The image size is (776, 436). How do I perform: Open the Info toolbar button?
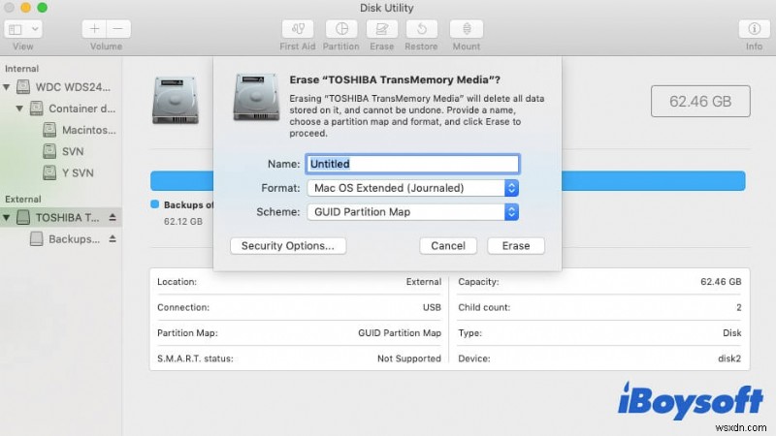(x=754, y=29)
